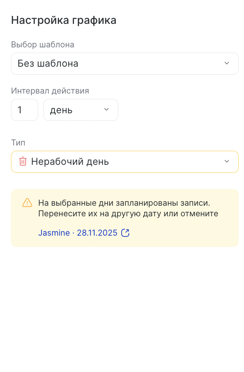Focus the interval number field showing 1

pyautogui.click(x=24, y=110)
